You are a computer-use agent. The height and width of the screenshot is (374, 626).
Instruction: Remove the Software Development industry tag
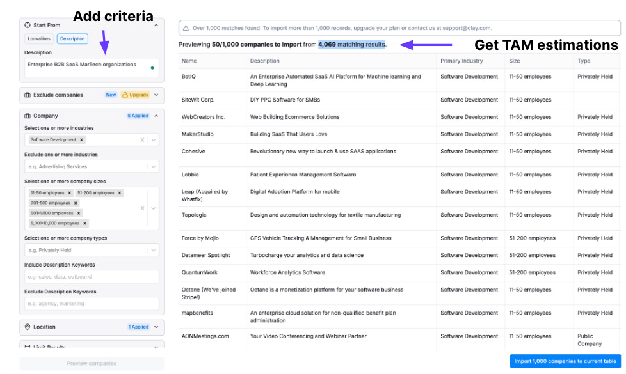81,140
